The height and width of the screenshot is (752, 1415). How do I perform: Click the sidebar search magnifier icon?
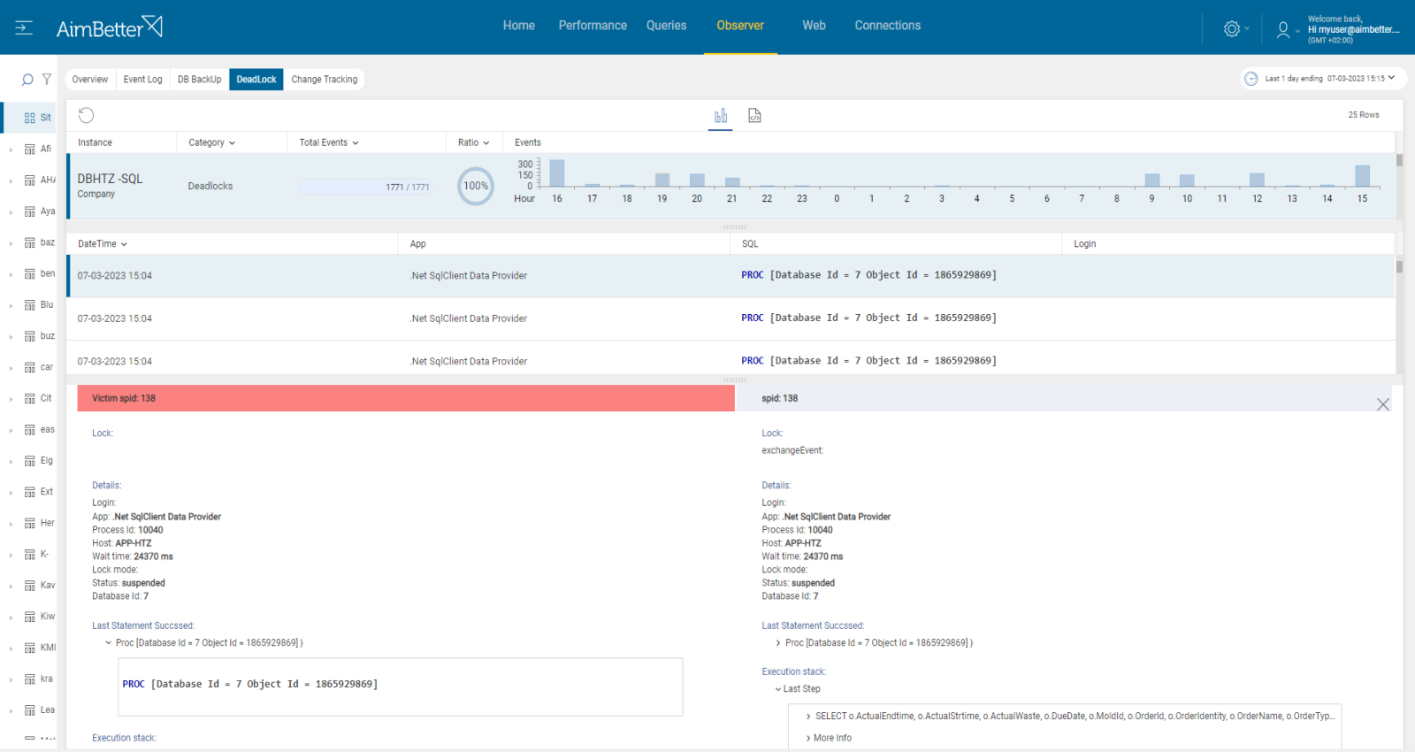[27, 80]
